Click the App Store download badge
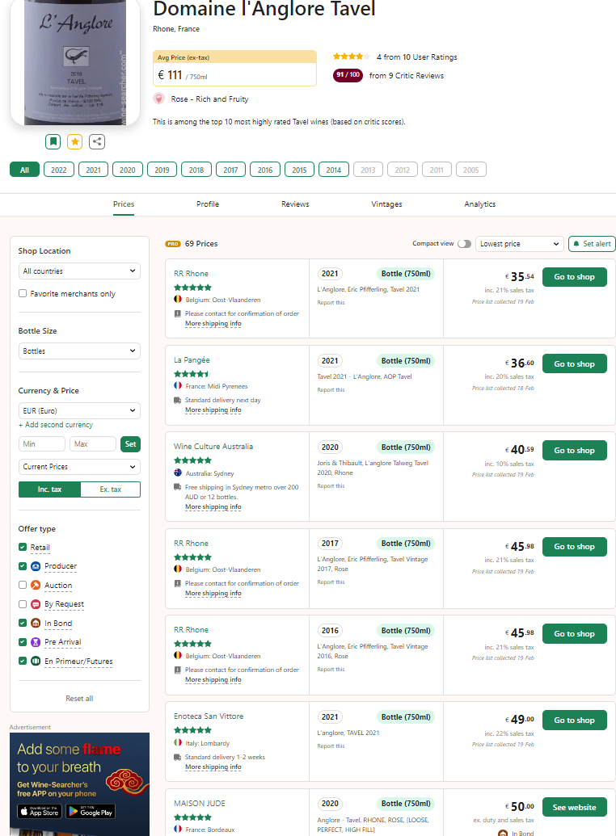616x836 pixels. pyautogui.click(x=40, y=812)
